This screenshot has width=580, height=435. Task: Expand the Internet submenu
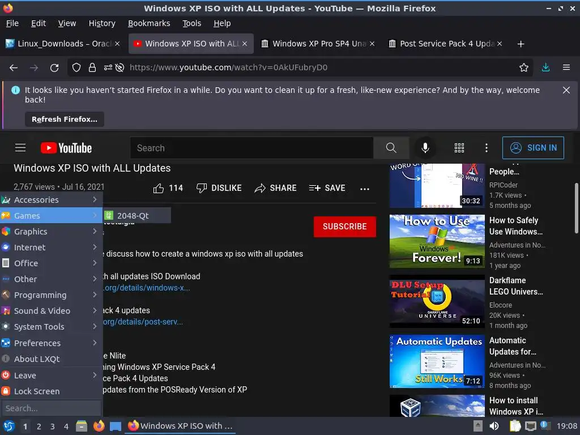coord(52,248)
